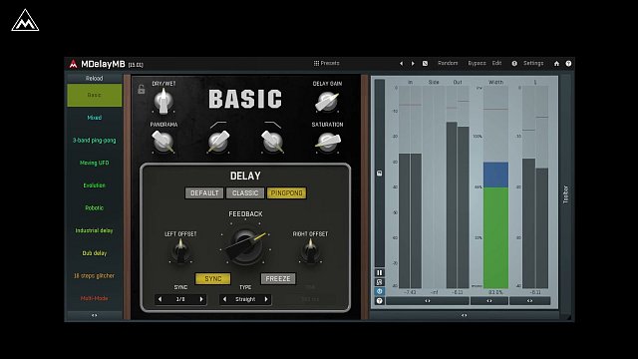The height and width of the screenshot is (359, 638).
Task: Select the Dub delay preset
Action: [x=95, y=253]
